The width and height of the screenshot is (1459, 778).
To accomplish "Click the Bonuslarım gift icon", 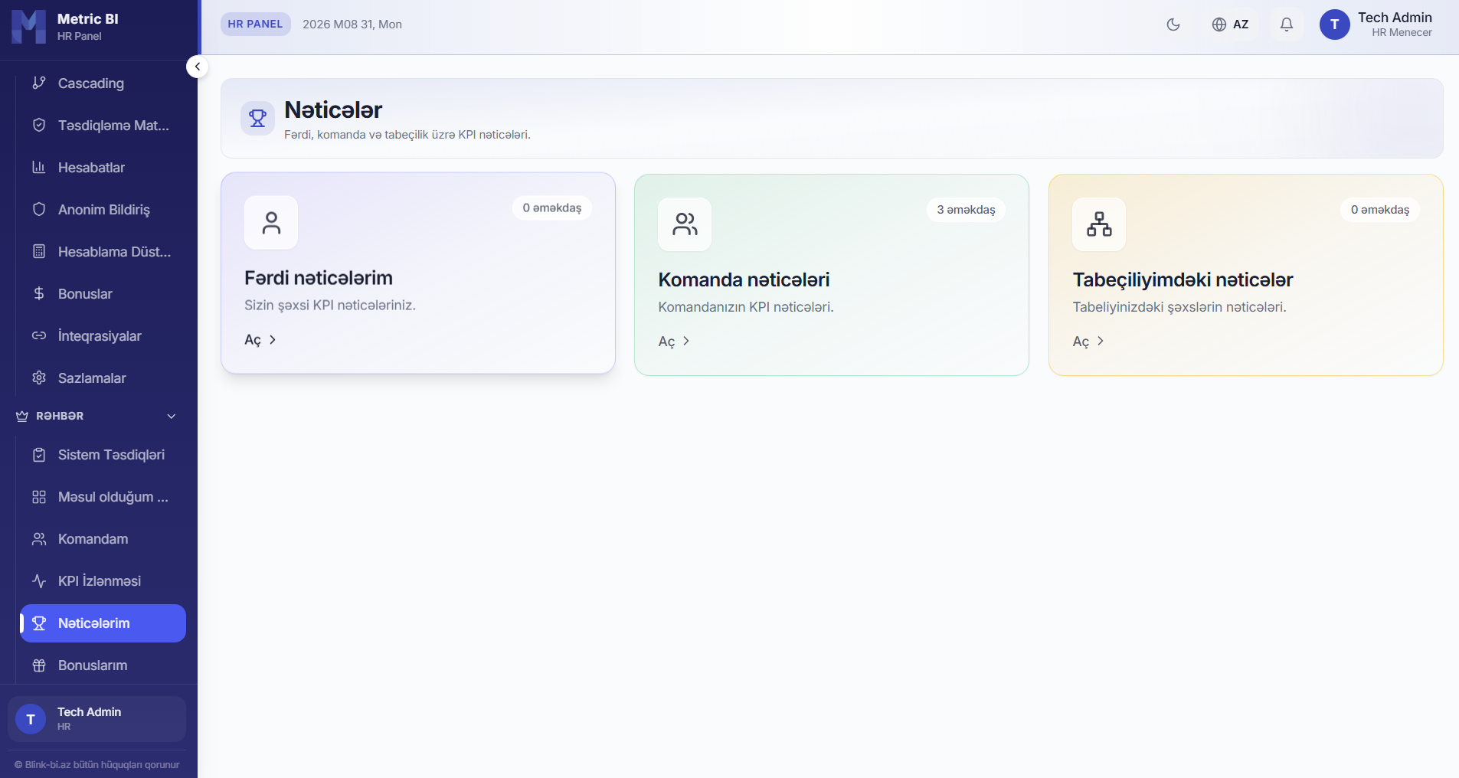I will coord(39,665).
